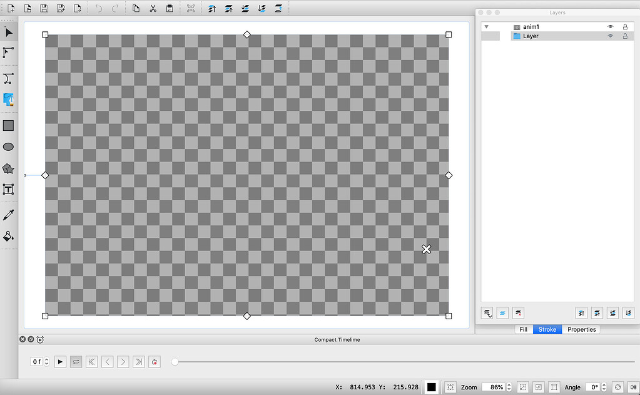Hide the anim1 layer

click(610, 26)
